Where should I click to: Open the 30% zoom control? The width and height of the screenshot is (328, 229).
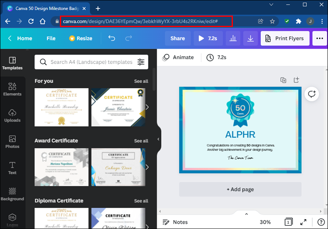point(265,222)
